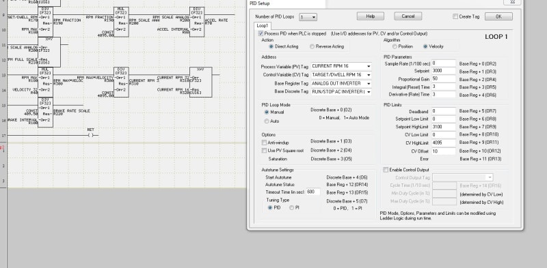The height and width of the screenshot is (268, 547).
Task: Select the RET coil on rung 17
Action: coord(91,135)
